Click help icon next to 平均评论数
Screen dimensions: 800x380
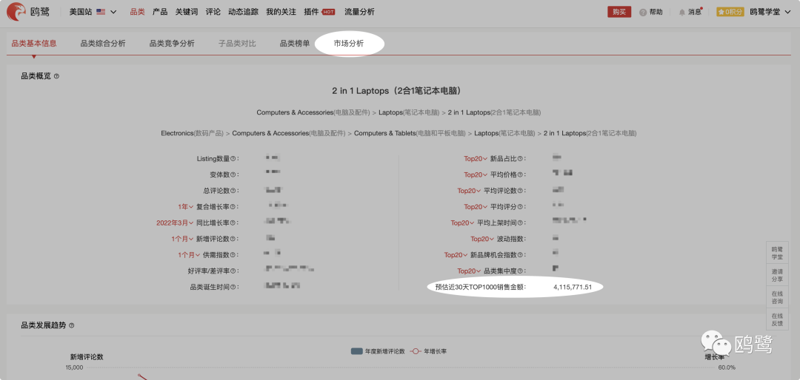521,191
